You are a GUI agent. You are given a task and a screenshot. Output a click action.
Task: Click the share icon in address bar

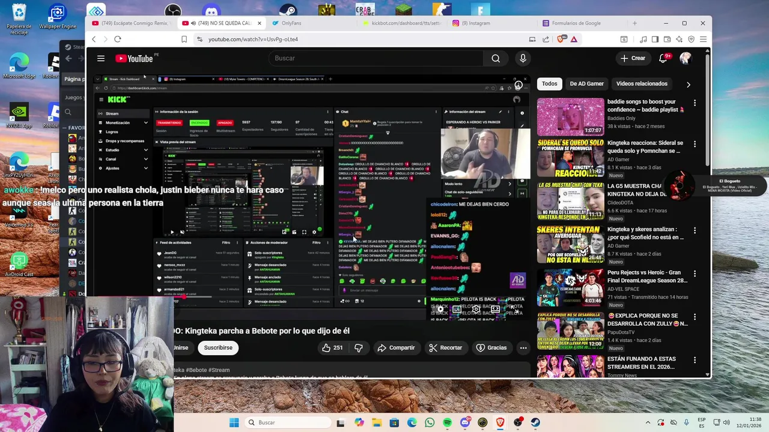[546, 39]
